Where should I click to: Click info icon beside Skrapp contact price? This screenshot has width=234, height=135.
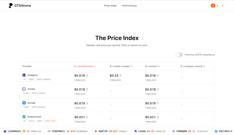(158, 103)
